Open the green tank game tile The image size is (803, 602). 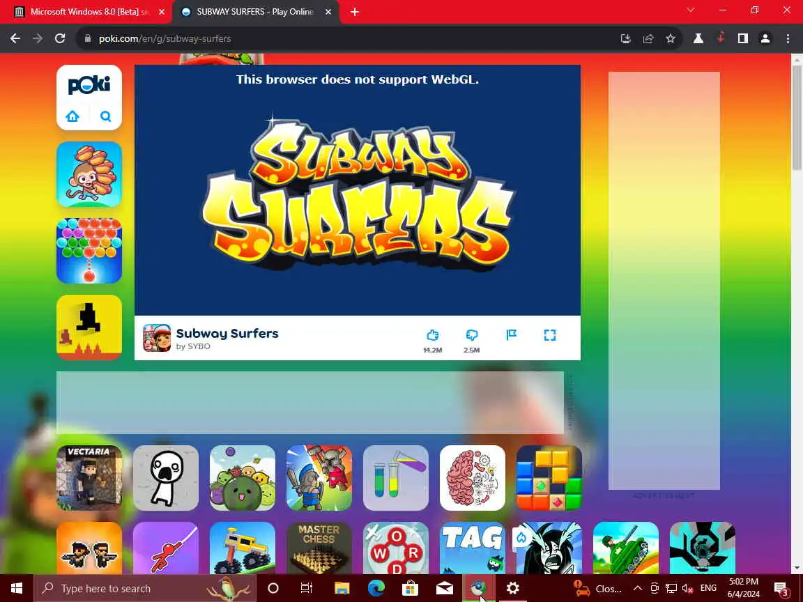pos(626,548)
